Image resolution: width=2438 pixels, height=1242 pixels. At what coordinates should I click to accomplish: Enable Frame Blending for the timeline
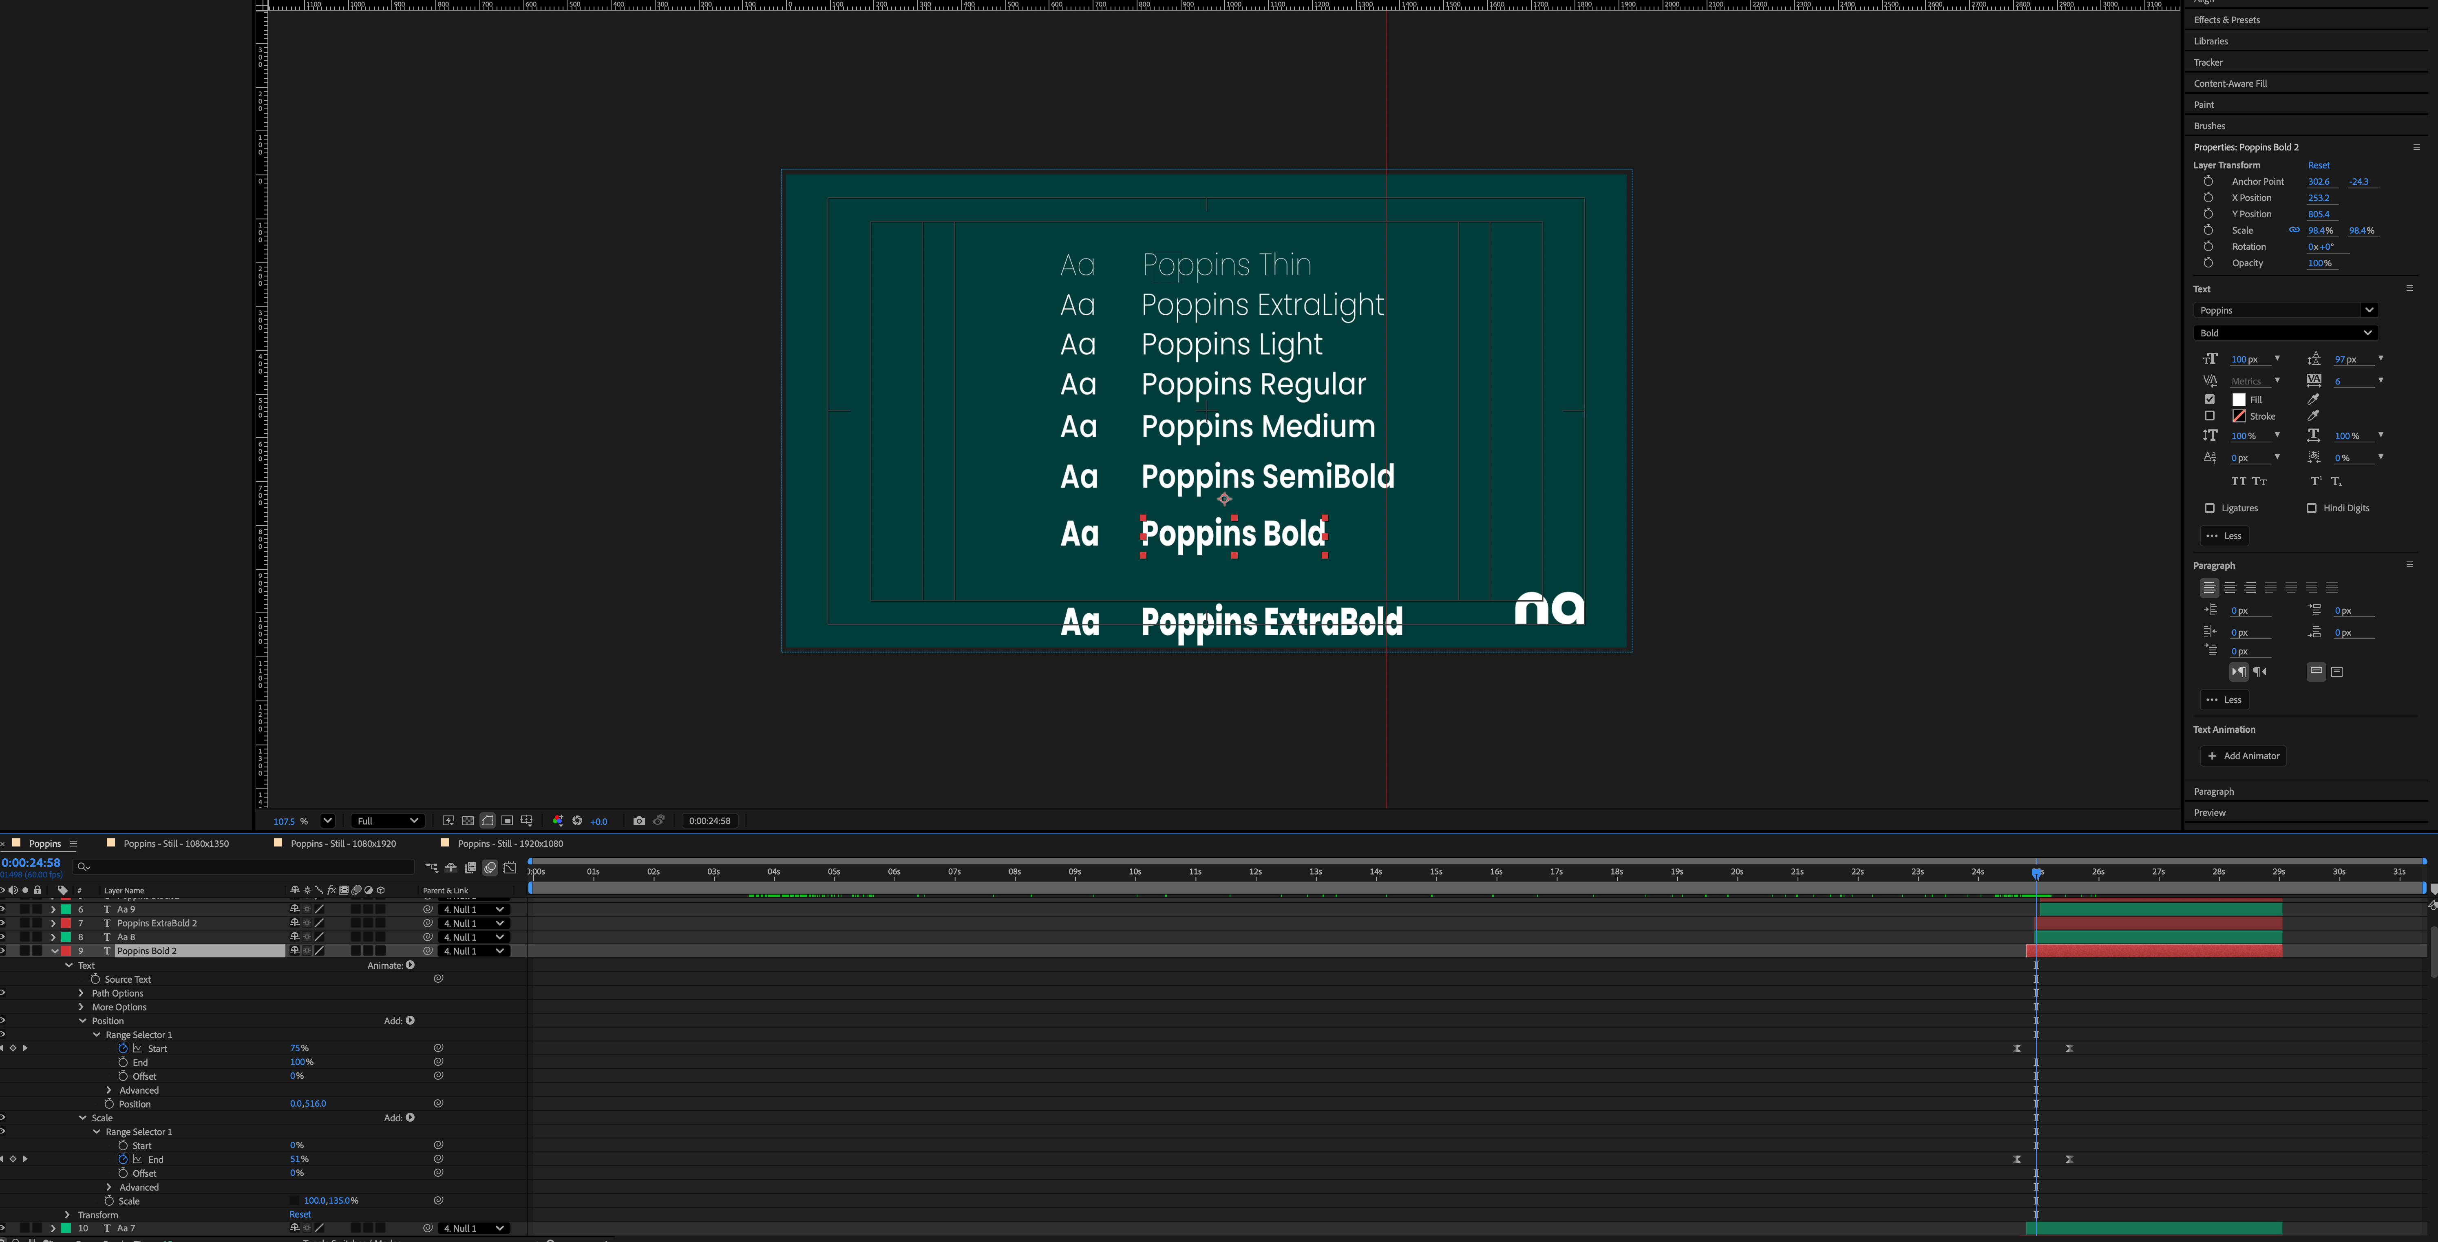(470, 867)
